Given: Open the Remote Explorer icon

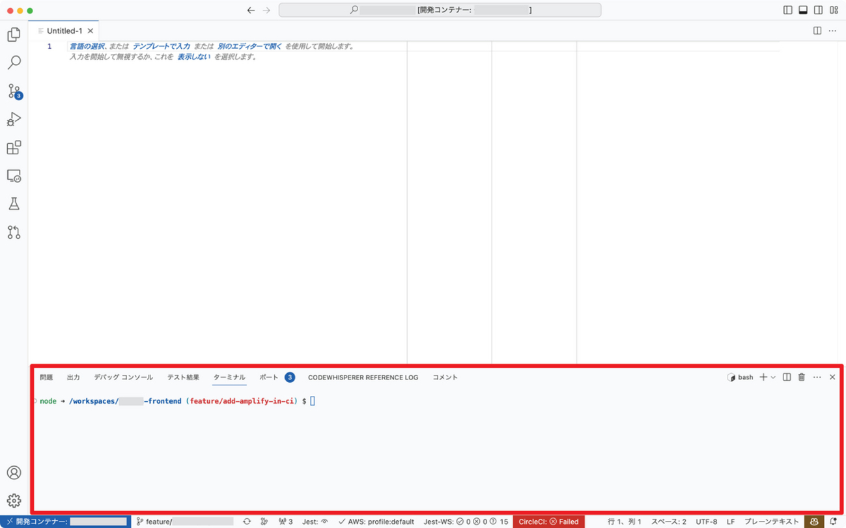Looking at the screenshot, I should (14, 176).
